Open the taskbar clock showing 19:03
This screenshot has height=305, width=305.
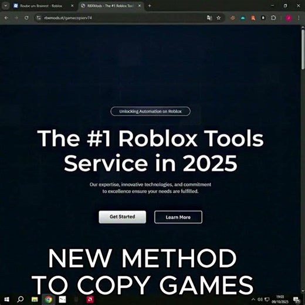coord(280,299)
